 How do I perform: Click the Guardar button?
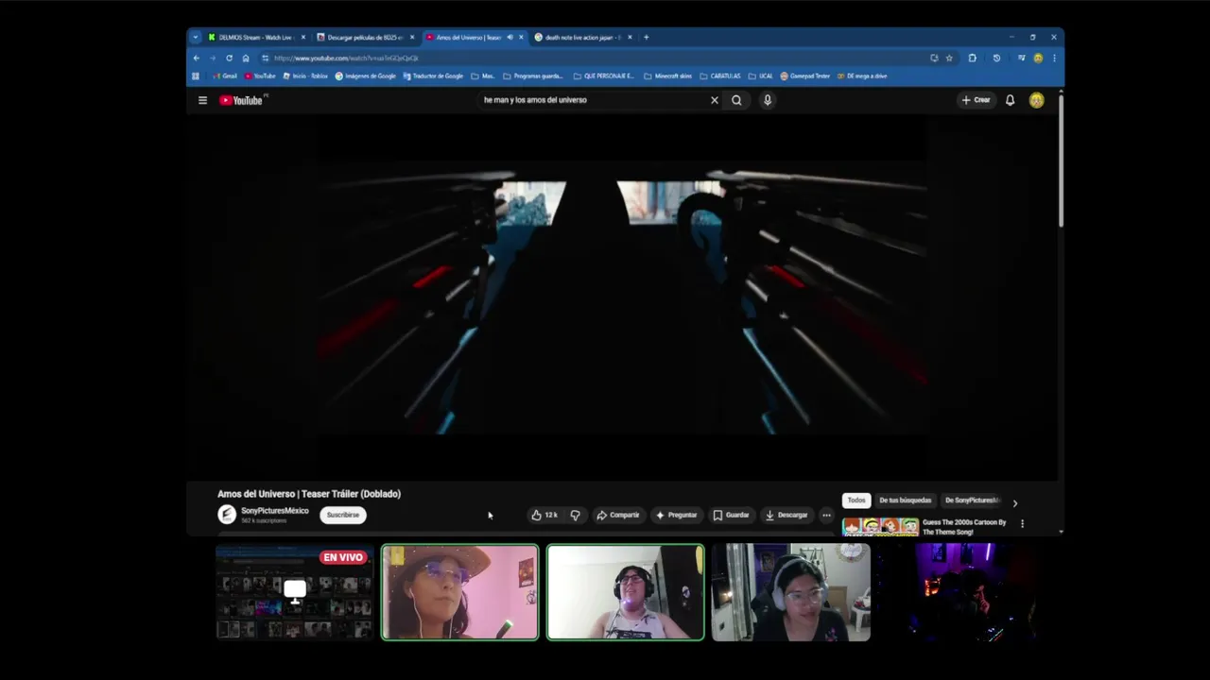pyautogui.click(x=731, y=515)
